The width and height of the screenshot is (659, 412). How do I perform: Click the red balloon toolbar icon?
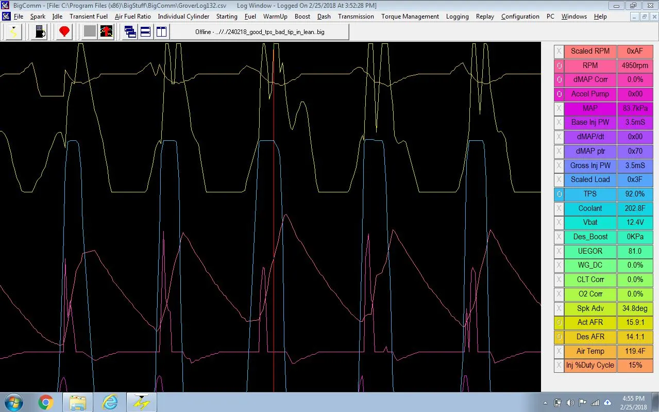64,32
